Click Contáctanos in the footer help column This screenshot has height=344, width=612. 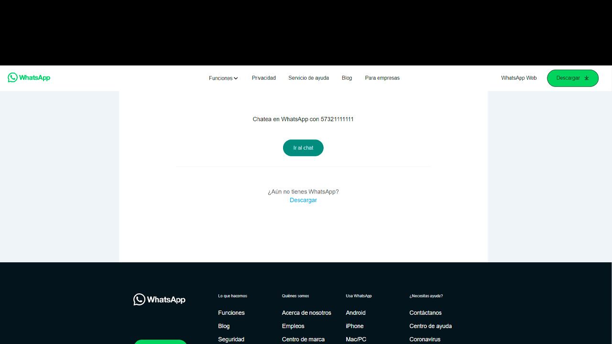425,313
